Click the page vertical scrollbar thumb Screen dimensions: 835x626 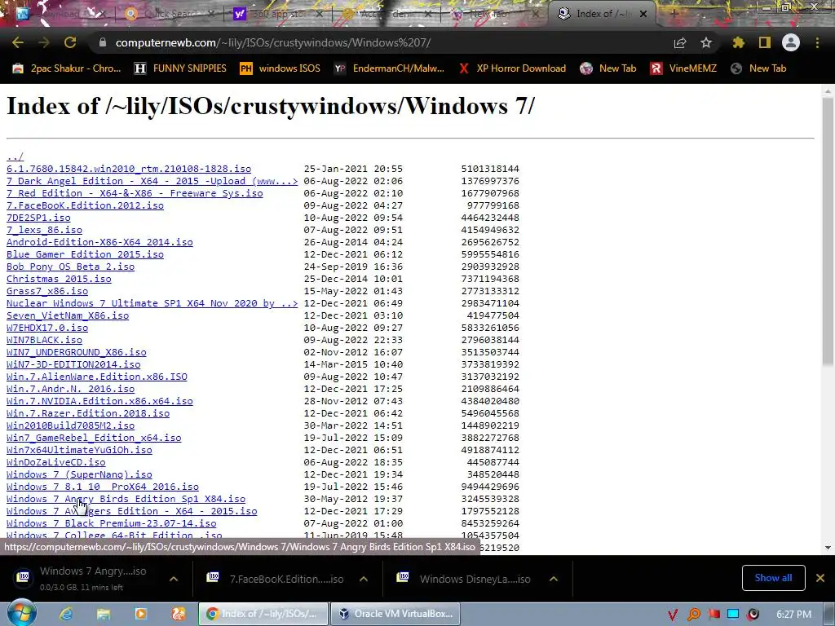[x=828, y=231]
